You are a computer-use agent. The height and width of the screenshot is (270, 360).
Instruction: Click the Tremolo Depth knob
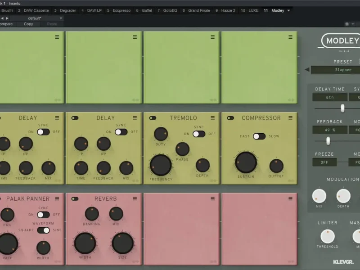[202, 165]
